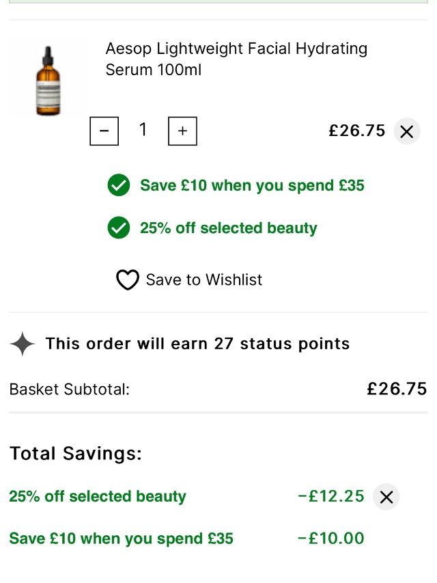Remove the 25% off discount in Total Savings
This screenshot has height=583, width=437.
coord(386,497)
